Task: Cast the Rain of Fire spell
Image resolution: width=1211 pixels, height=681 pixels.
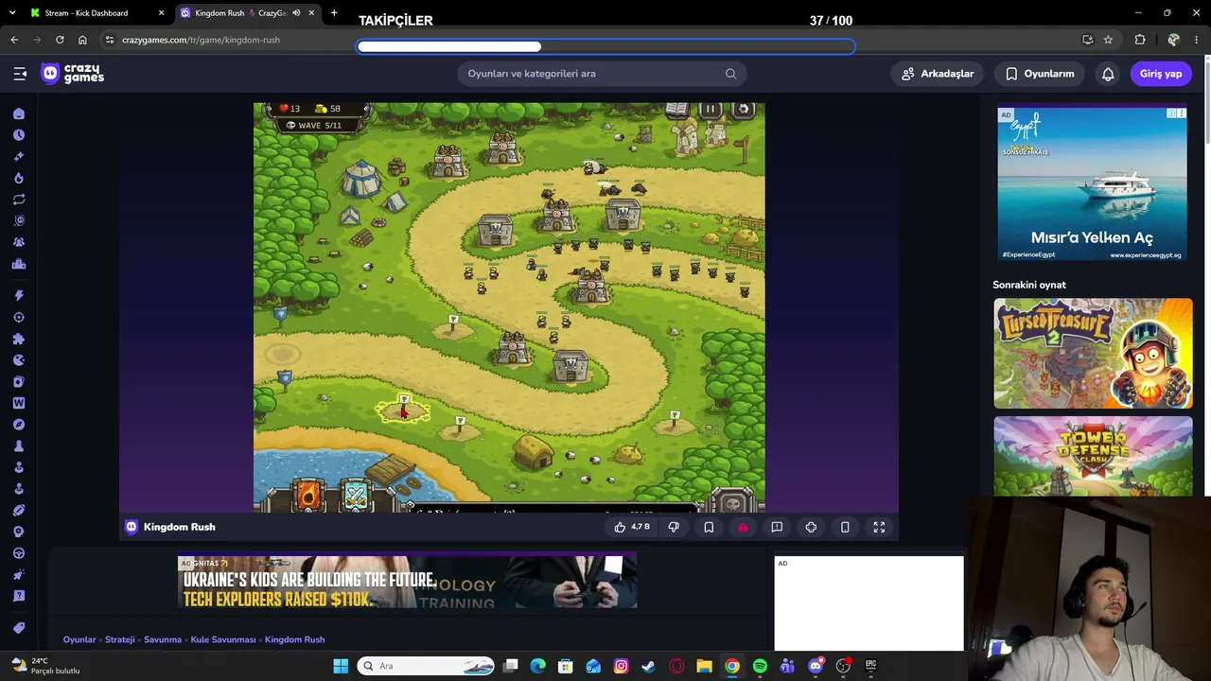Action: coord(309,496)
